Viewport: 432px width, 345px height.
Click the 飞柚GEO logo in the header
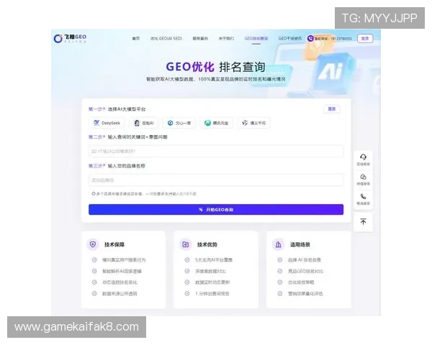[x=70, y=38]
